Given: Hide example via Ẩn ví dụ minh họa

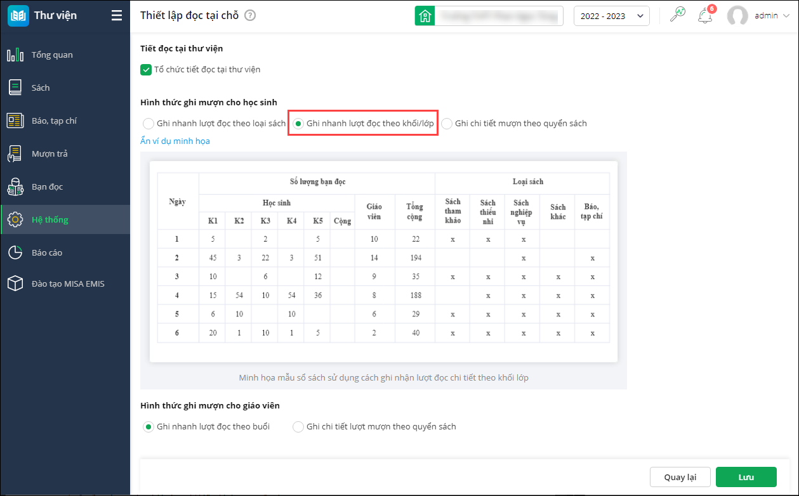Looking at the screenshot, I should point(175,141).
